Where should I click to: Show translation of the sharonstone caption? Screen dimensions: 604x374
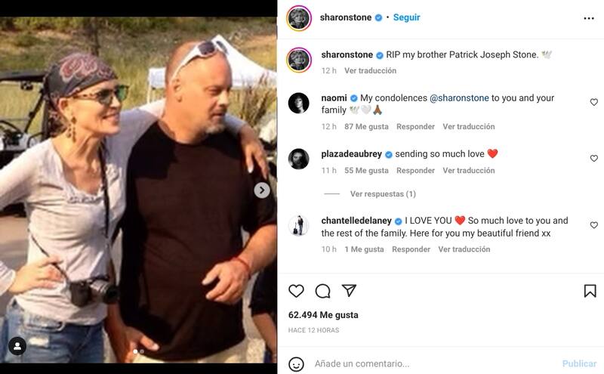370,70
